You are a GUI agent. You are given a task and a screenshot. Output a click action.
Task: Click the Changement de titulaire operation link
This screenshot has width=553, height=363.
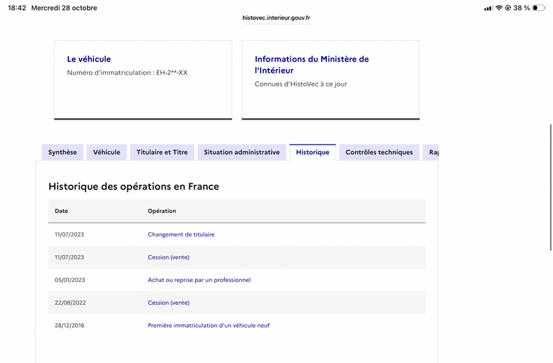[x=181, y=234]
